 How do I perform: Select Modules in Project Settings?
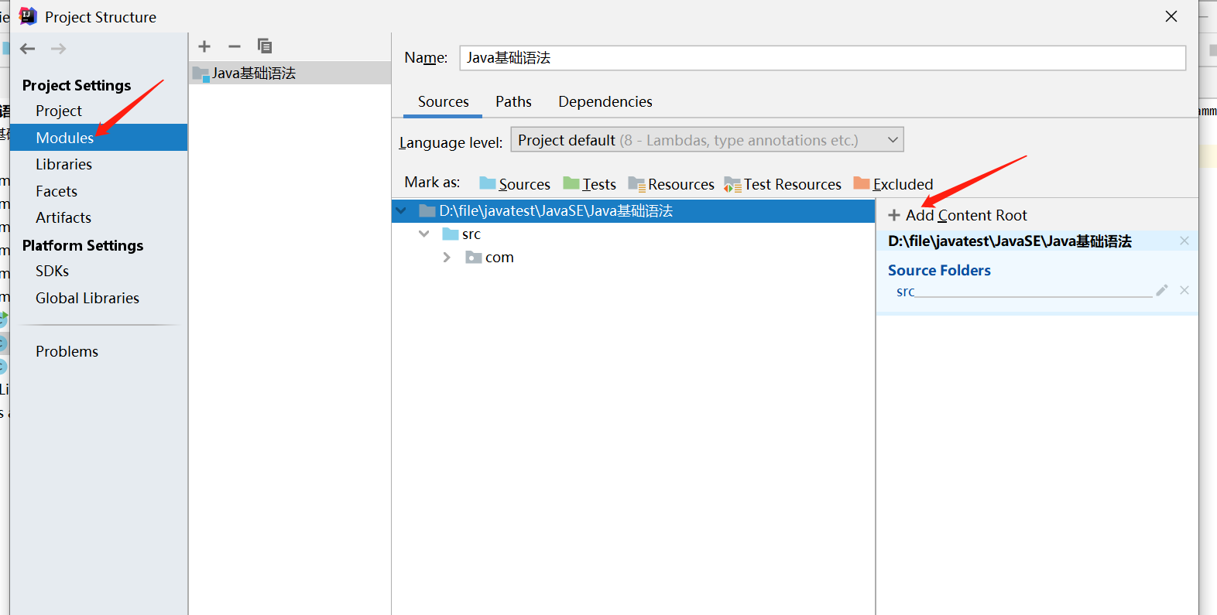tap(99, 138)
